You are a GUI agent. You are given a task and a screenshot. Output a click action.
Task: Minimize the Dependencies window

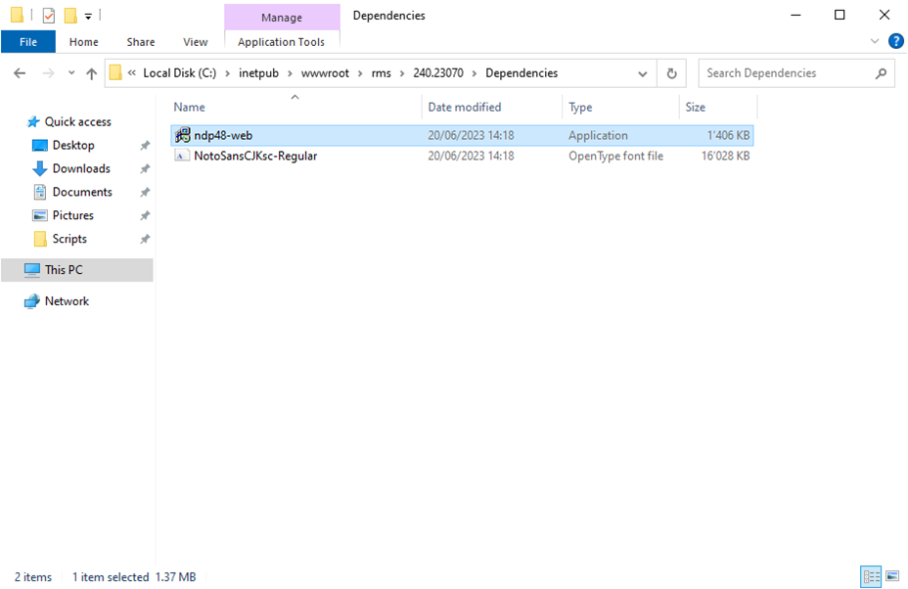(x=796, y=15)
